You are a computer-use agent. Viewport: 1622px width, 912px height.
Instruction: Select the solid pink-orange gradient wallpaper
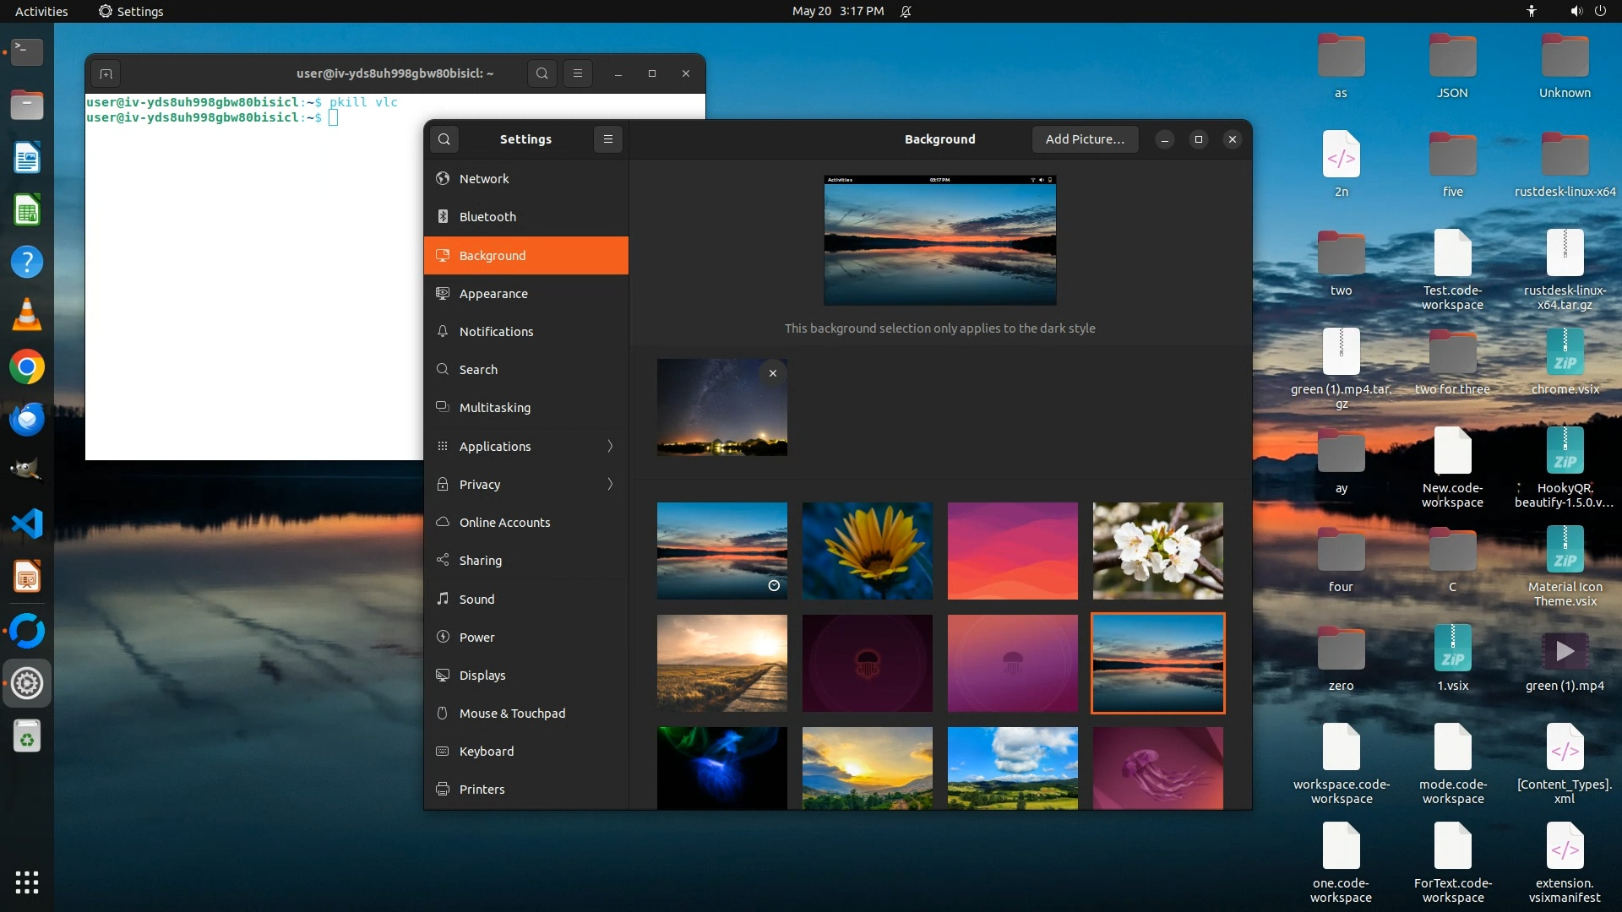(1012, 551)
